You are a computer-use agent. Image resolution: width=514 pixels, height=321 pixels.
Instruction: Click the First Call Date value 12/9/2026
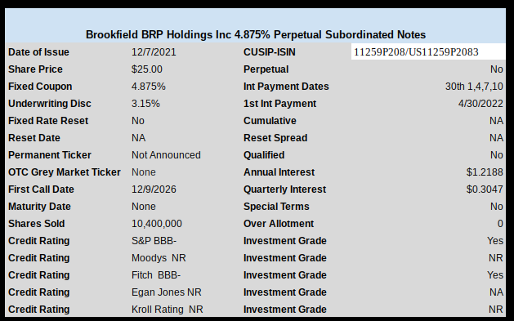click(154, 189)
